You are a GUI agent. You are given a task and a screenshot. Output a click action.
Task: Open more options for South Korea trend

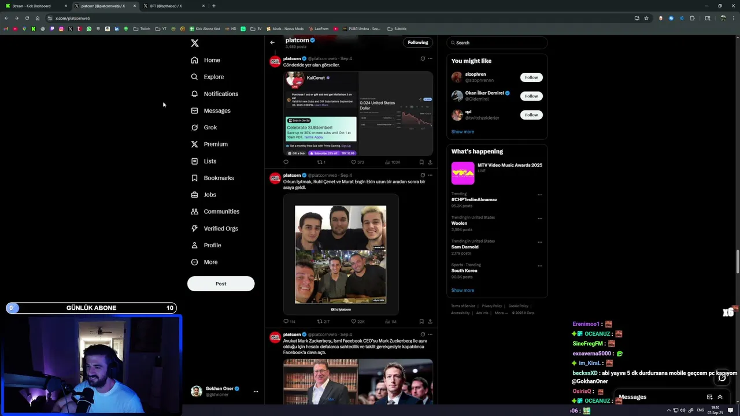coord(540,266)
